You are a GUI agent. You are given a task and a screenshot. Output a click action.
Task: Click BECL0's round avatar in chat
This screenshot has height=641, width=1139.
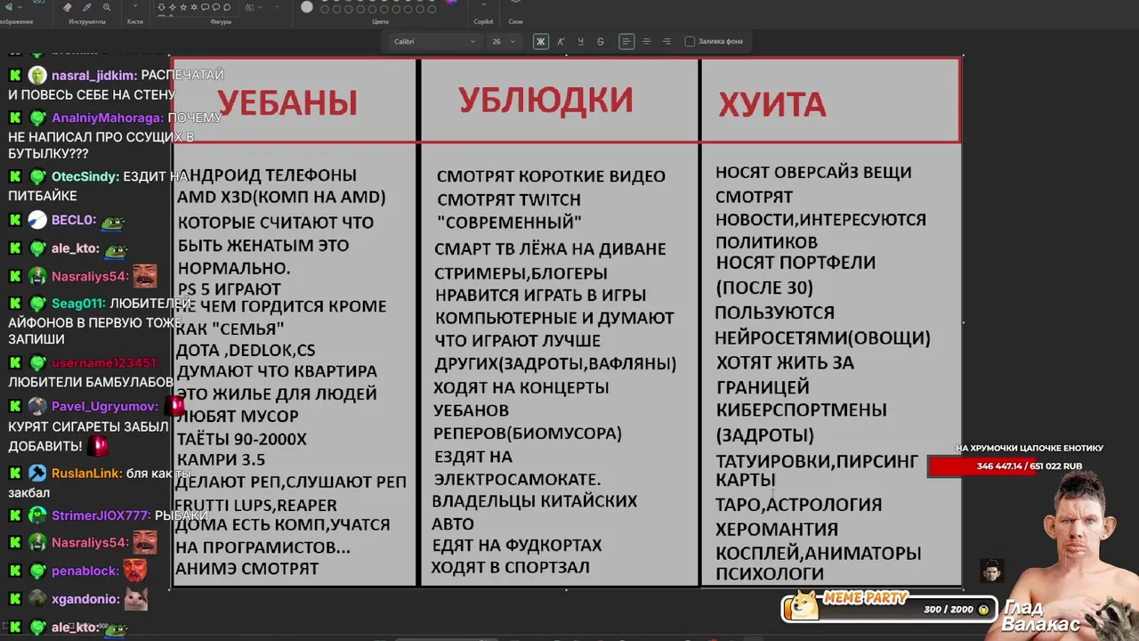37,220
